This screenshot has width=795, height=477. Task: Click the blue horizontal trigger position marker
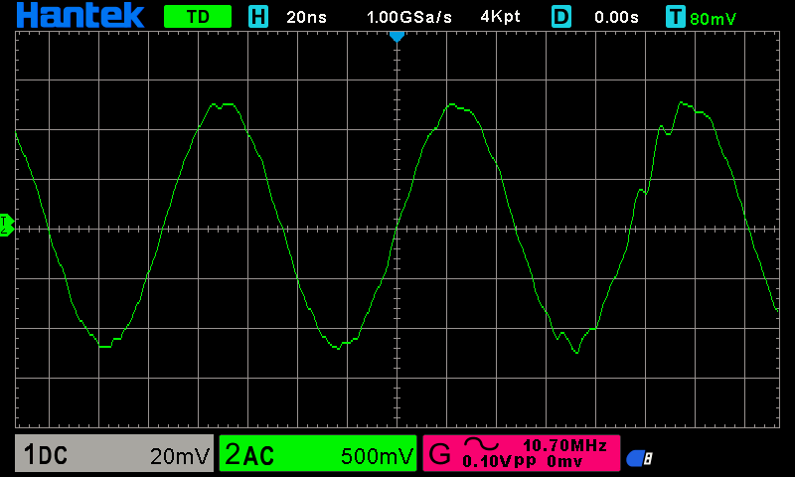(397, 37)
